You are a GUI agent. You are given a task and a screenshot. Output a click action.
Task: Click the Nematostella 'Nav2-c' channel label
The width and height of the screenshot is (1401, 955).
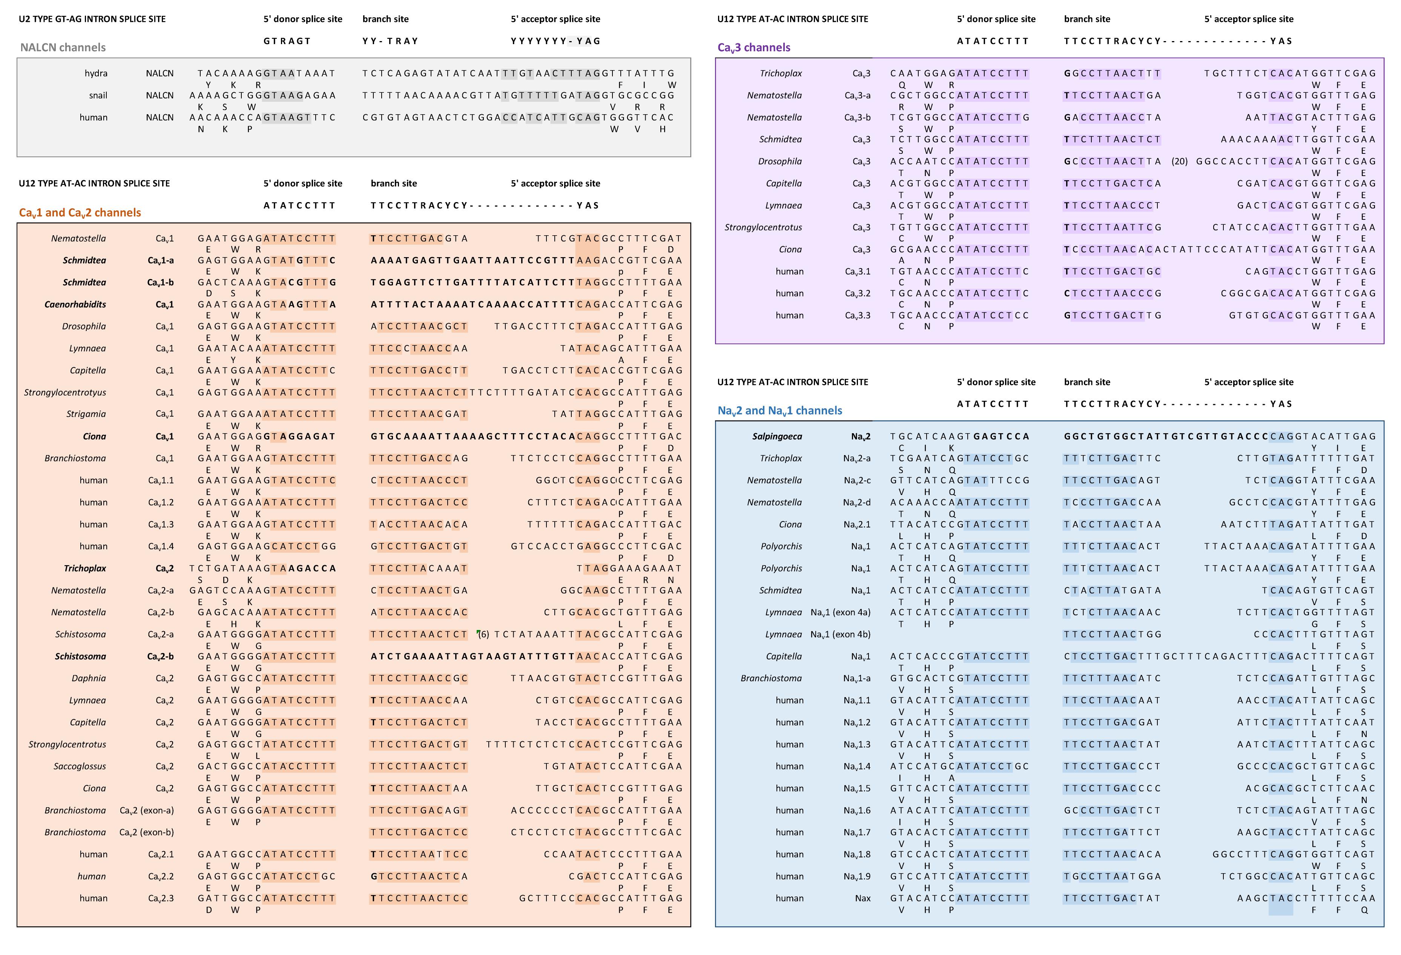(857, 481)
